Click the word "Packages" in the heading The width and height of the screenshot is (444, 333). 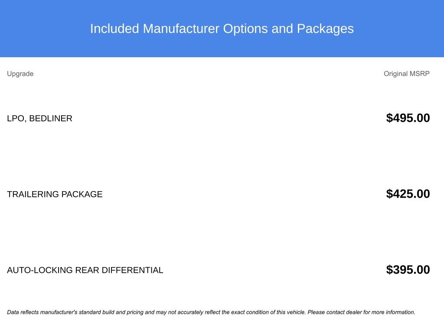(325, 29)
